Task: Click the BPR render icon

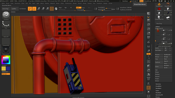Action: 148,14
